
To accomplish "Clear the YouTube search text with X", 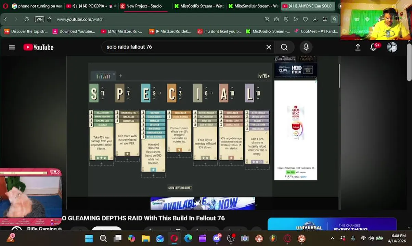I will pyautogui.click(x=269, y=47).
